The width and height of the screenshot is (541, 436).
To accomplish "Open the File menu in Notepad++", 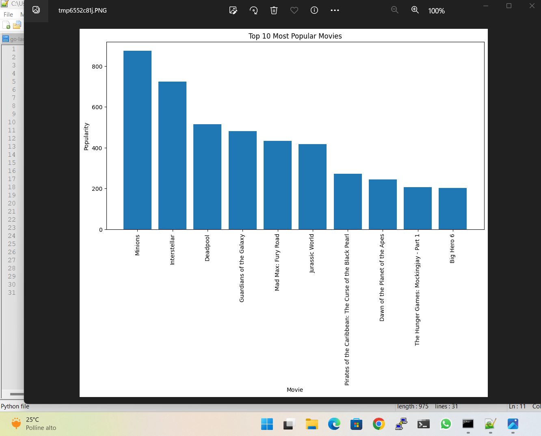I will pyautogui.click(x=8, y=14).
